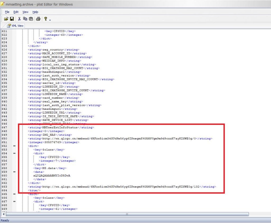Screen dimensions: 271x223
Task: Click the headhdimgurl string line
Action: tap(55, 72)
